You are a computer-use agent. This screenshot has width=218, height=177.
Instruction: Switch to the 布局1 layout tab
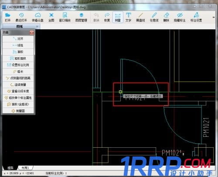click(x=25, y=168)
